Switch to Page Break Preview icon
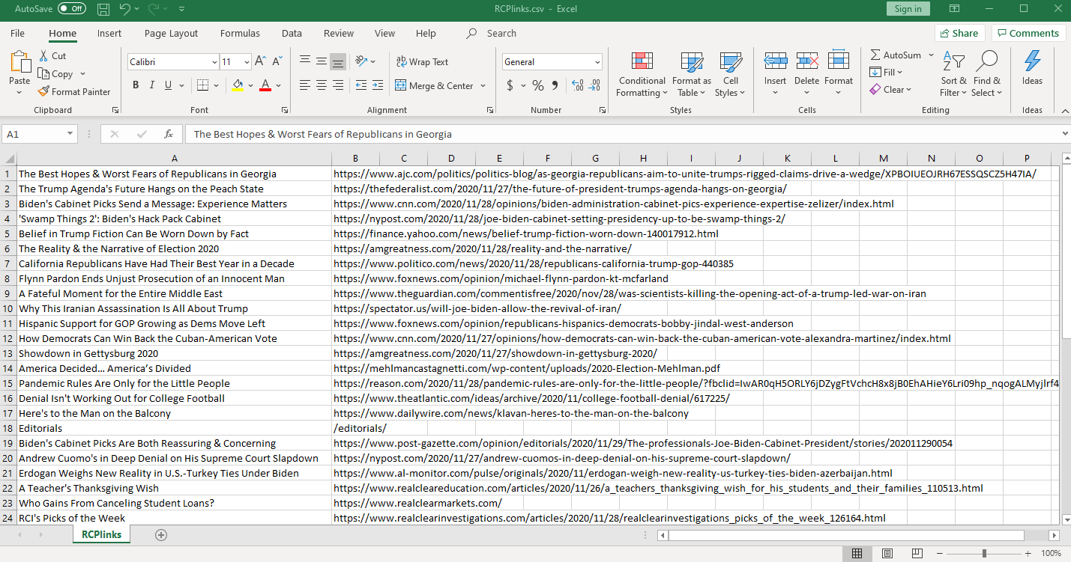The height and width of the screenshot is (562, 1071). 917,553
